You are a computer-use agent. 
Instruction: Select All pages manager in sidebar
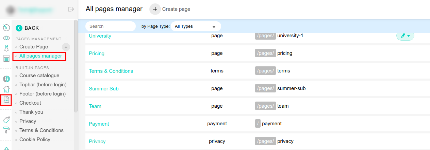click(x=40, y=56)
